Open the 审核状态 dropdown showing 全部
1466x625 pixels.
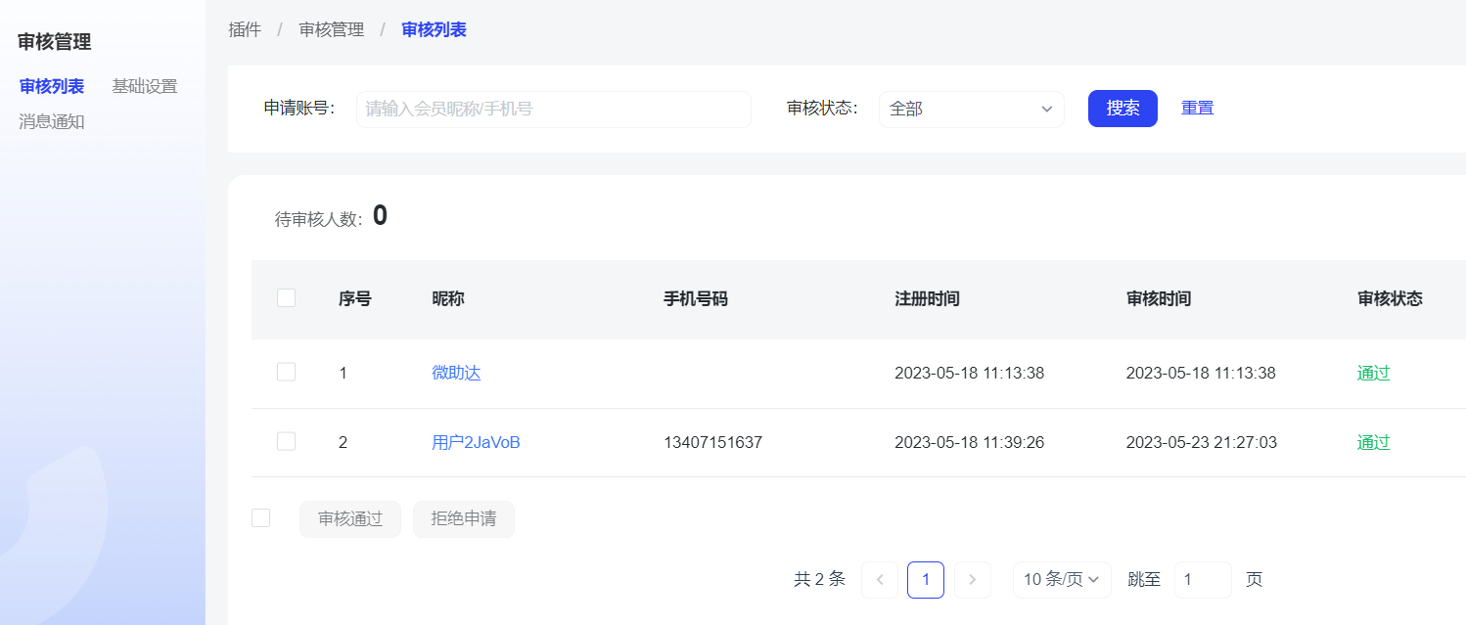point(971,109)
